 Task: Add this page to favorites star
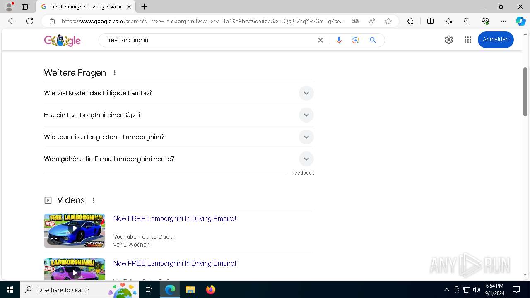(388, 21)
